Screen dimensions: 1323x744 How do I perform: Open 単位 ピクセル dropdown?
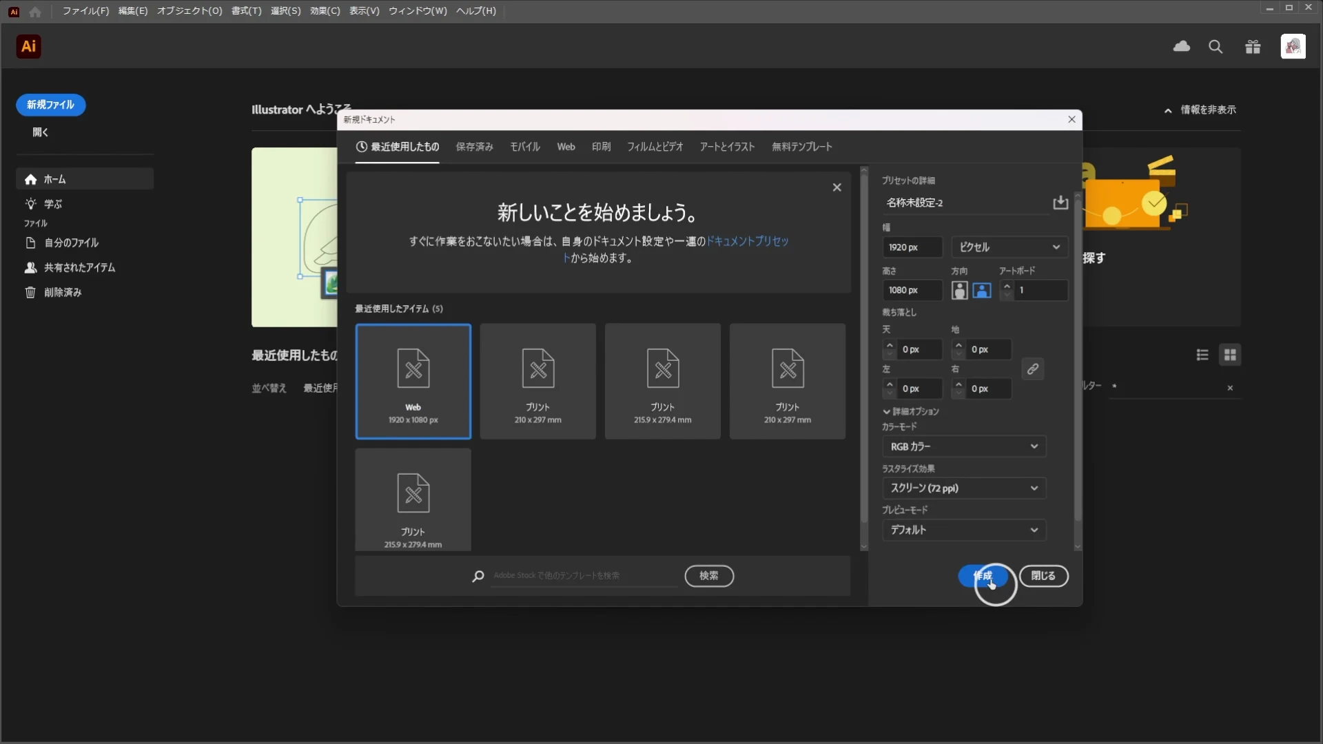pyautogui.click(x=1009, y=247)
